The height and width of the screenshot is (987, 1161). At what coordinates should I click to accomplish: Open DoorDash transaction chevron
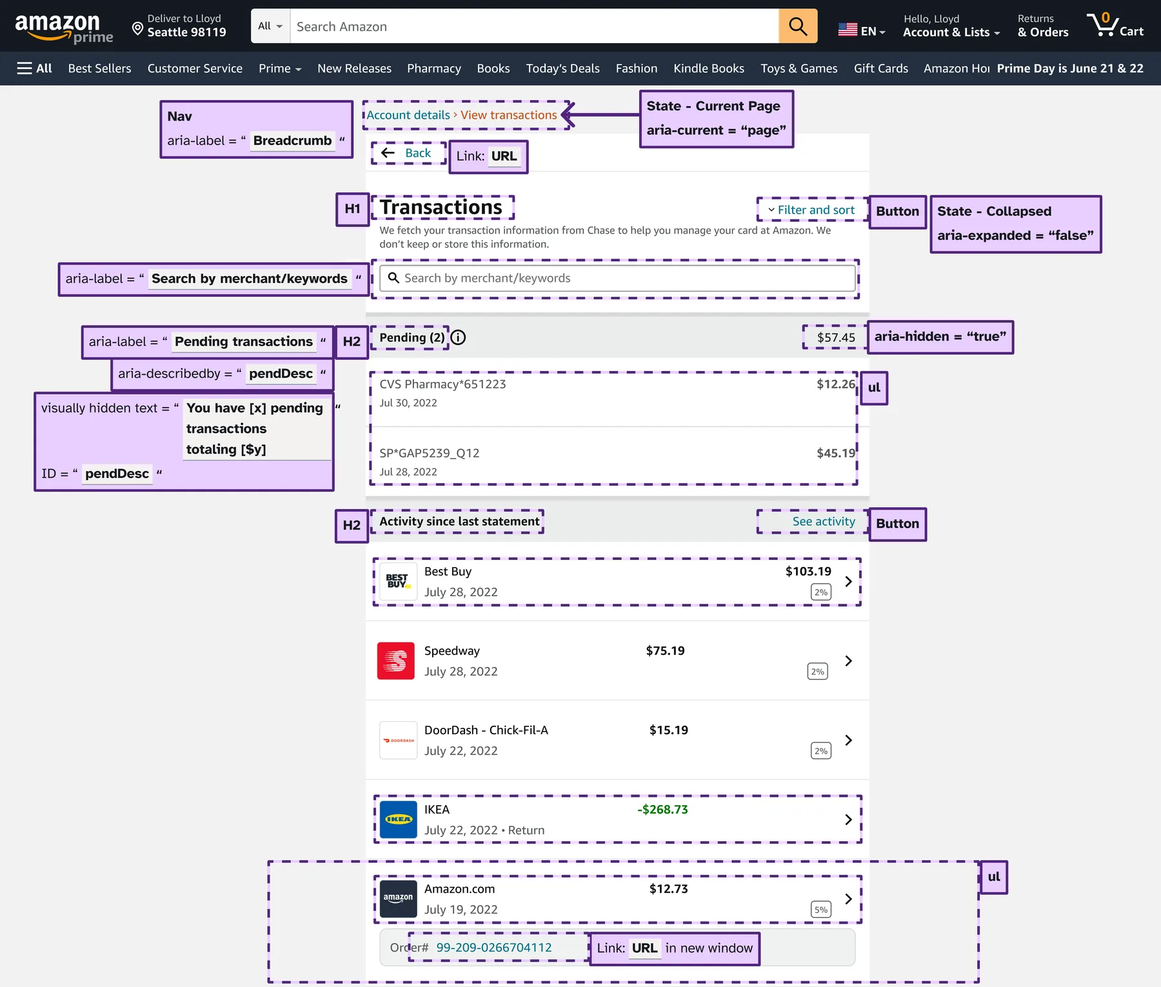pos(848,740)
